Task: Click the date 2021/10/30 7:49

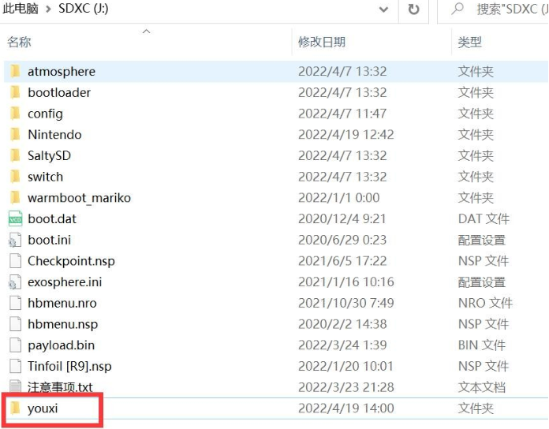Action: tap(346, 303)
